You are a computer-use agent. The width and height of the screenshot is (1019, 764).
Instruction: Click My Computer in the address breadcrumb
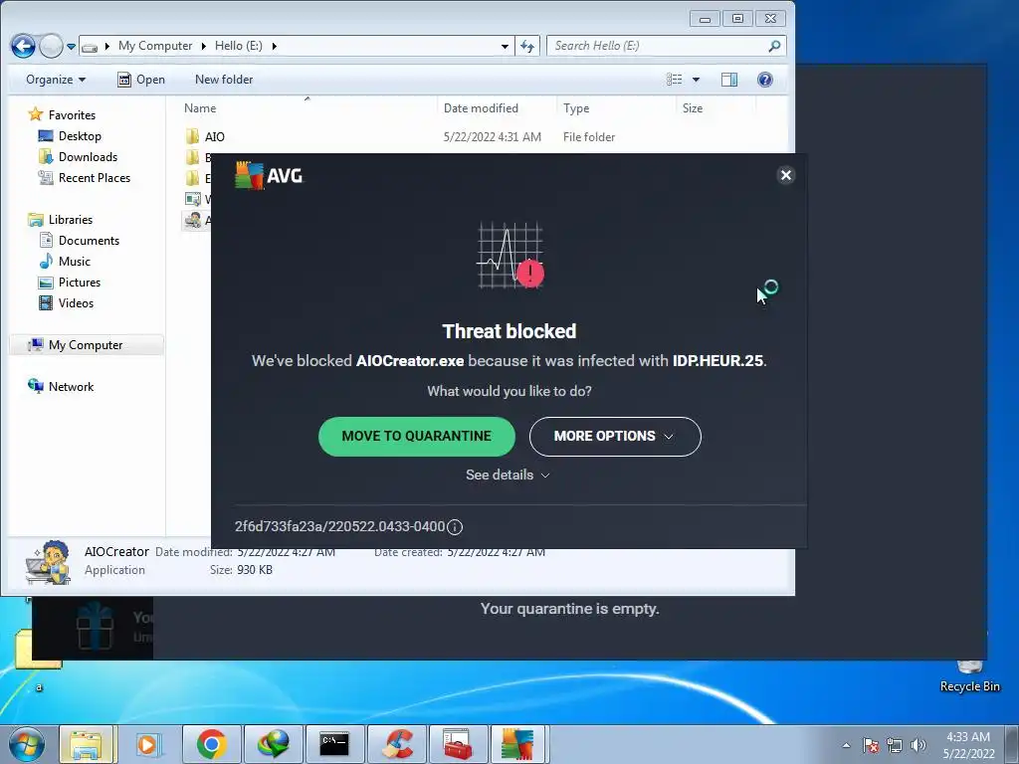[155, 46]
